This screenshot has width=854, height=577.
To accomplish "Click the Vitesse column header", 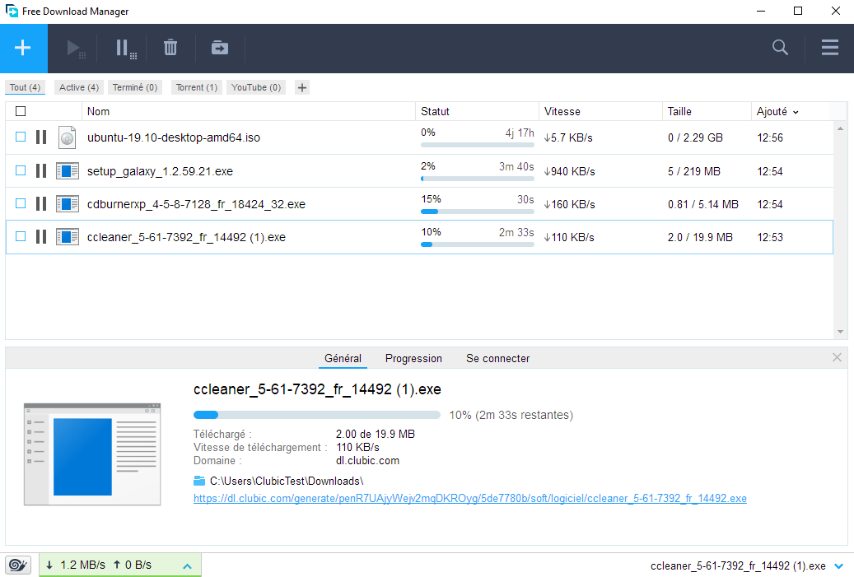I will pyautogui.click(x=600, y=112).
